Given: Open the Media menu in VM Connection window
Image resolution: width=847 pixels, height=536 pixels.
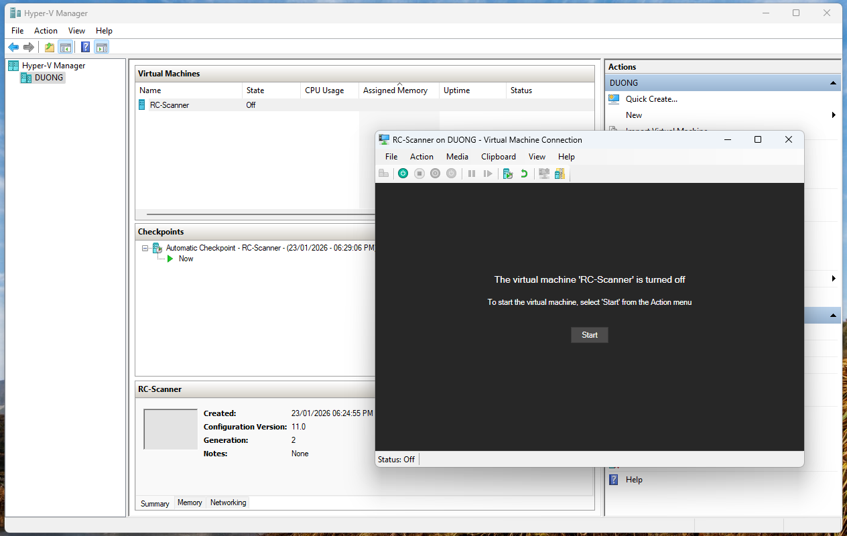Looking at the screenshot, I should point(457,157).
